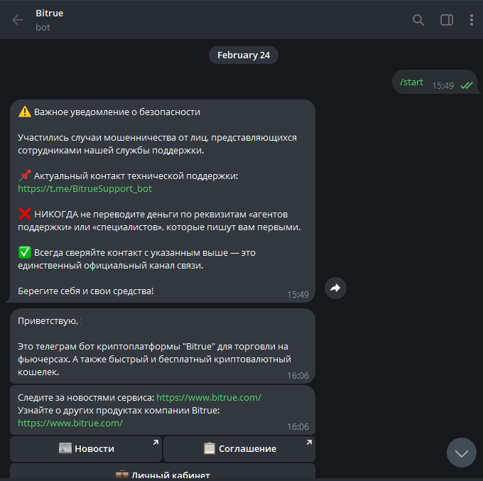Click the 'Важное уведомление о безопасности' heading
Screen dimensions: 483x481
click(x=117, y=112)
